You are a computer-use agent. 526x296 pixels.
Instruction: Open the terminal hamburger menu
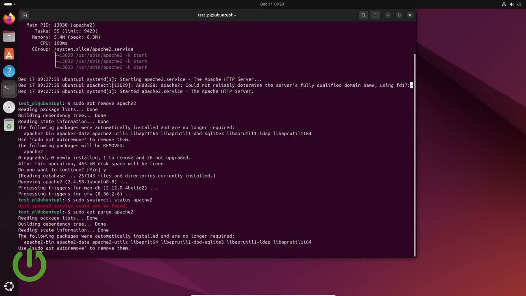point(375,15)
